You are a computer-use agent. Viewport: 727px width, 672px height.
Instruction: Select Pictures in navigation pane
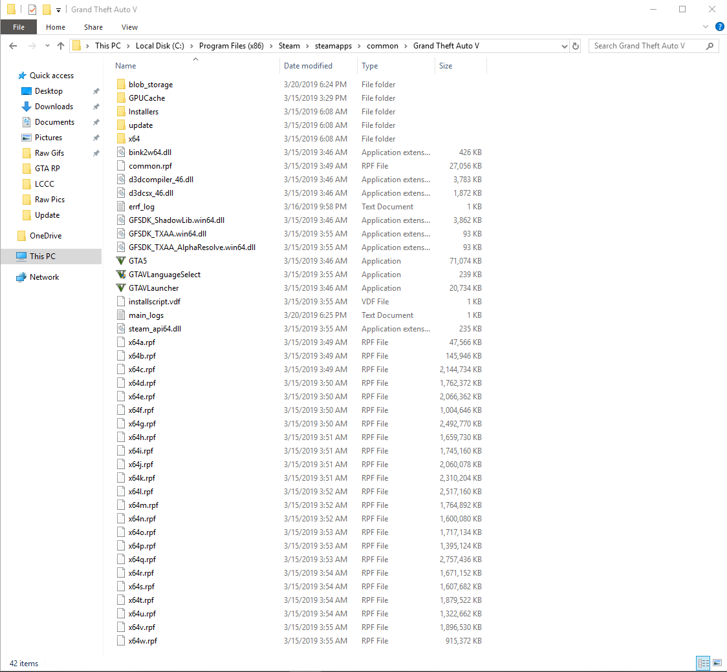pyautogui.click(x=49, y=138)
